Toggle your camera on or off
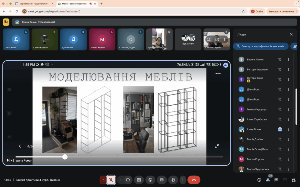The image size is (300, 187). pos(128,180)
